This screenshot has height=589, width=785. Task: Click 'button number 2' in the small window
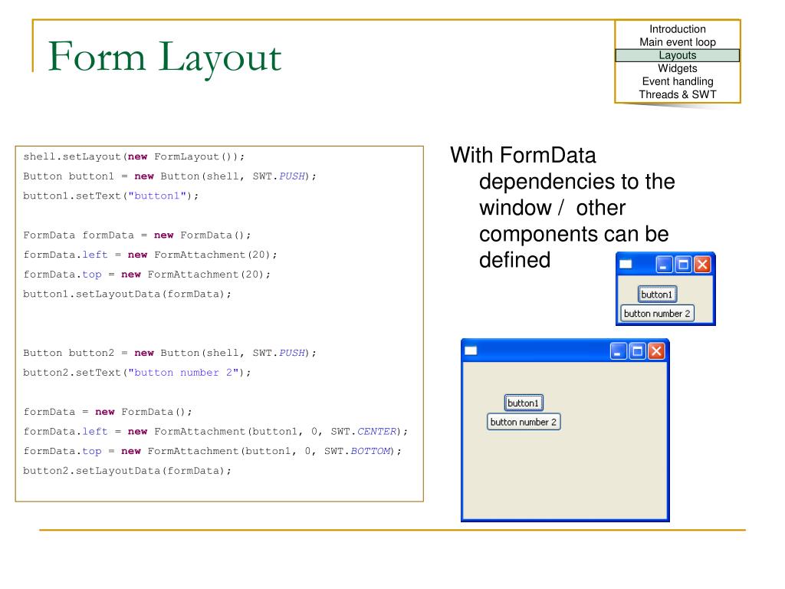click(x=657, y=313)
